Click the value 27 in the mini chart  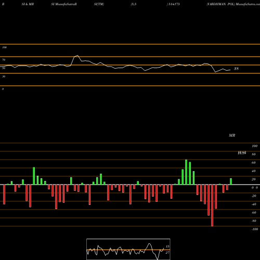click(167, 253)
